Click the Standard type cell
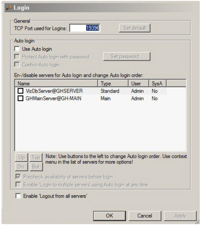The image size is (201, 225). point(110,91)
